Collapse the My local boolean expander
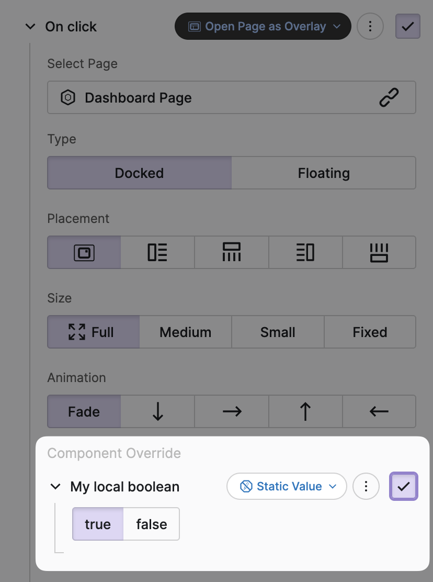Image resolution: width=433 pixels, height=582 pixels. pyautogui.click(x=55, y=487)
